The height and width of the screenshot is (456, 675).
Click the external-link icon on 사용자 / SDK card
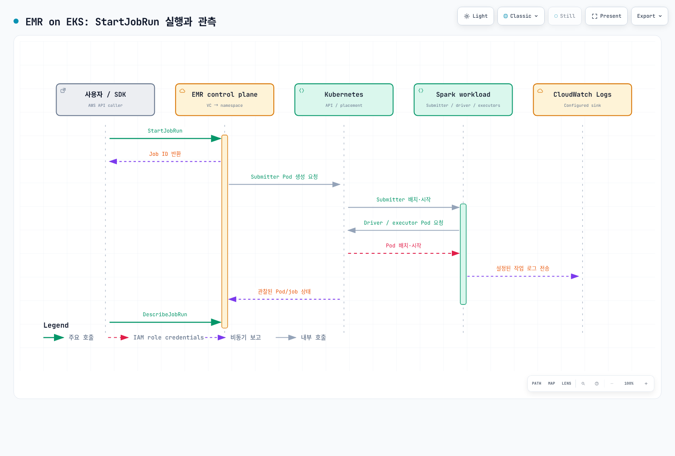[x=63, y=90]
